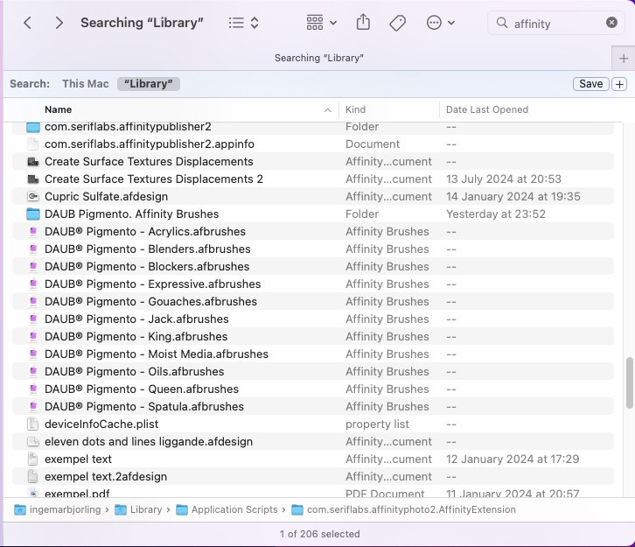Click date 14 January 2024 at 19:35

pos(513,197)
